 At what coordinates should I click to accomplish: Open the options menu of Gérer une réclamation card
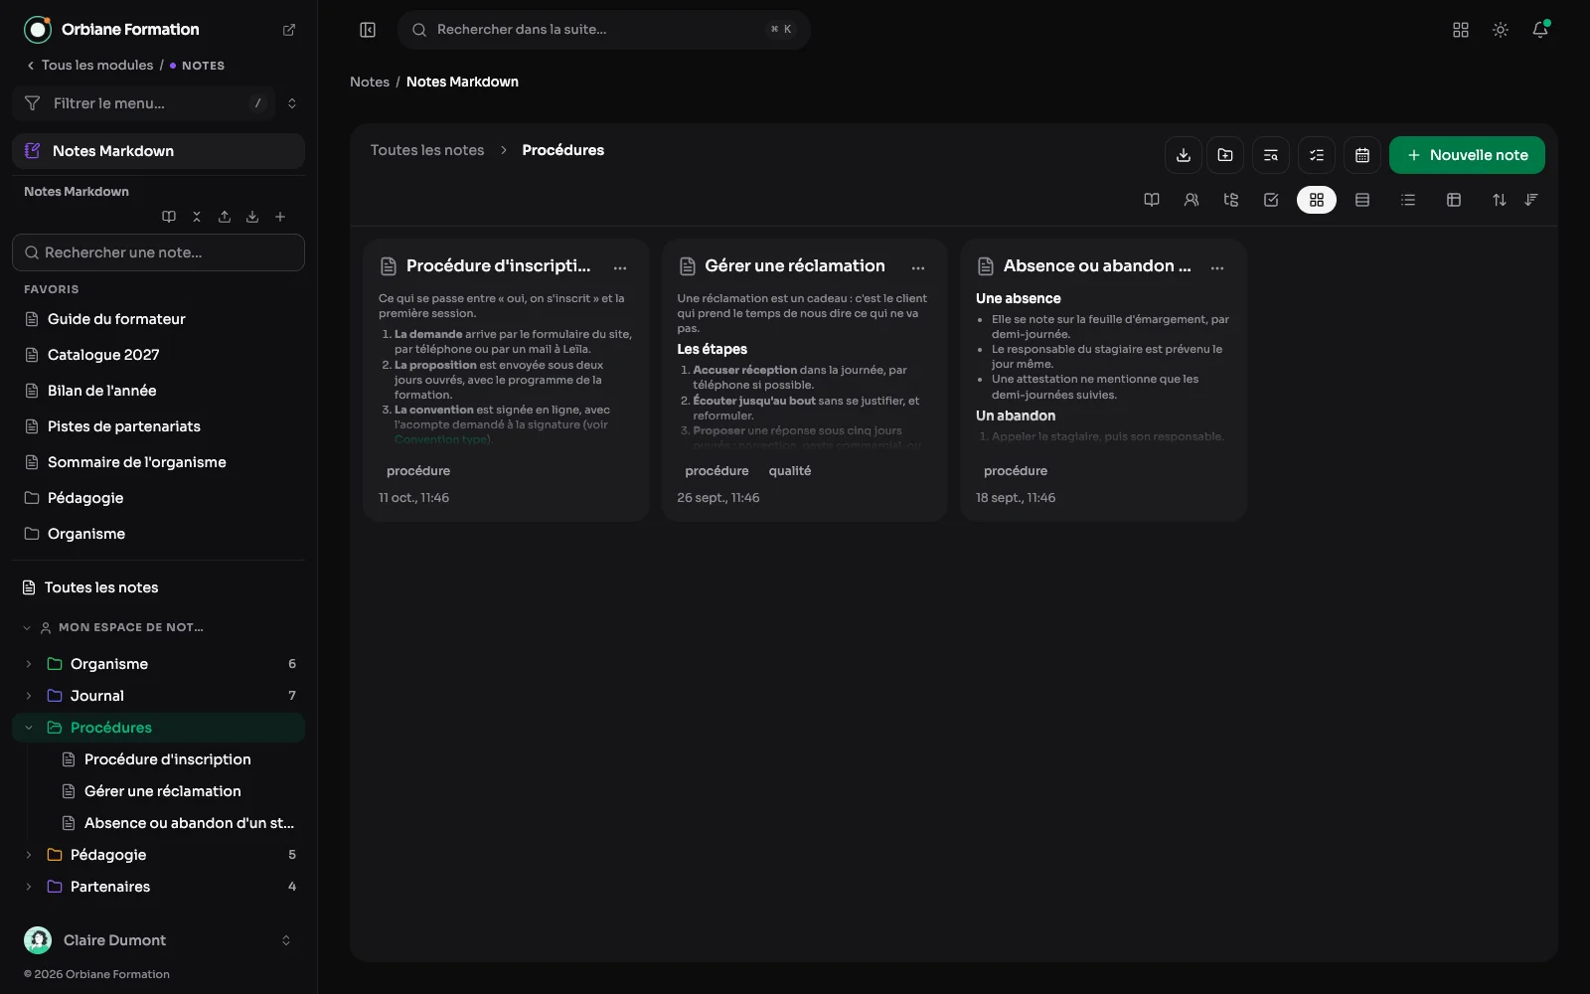pos(918,267)
